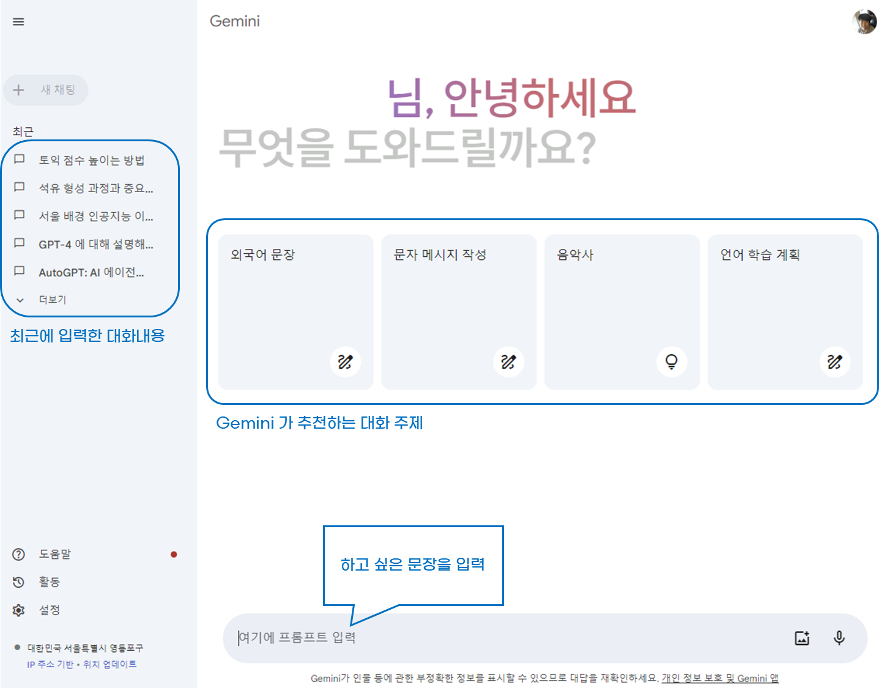Click the chevron arrow next to 더보기

20,300
